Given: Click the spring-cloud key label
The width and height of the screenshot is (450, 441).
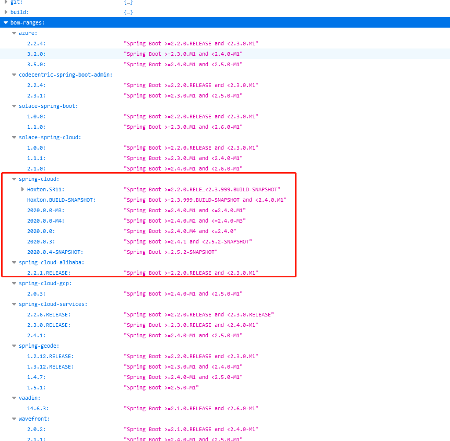Looking at the screenshot, I should click(39, 179).
